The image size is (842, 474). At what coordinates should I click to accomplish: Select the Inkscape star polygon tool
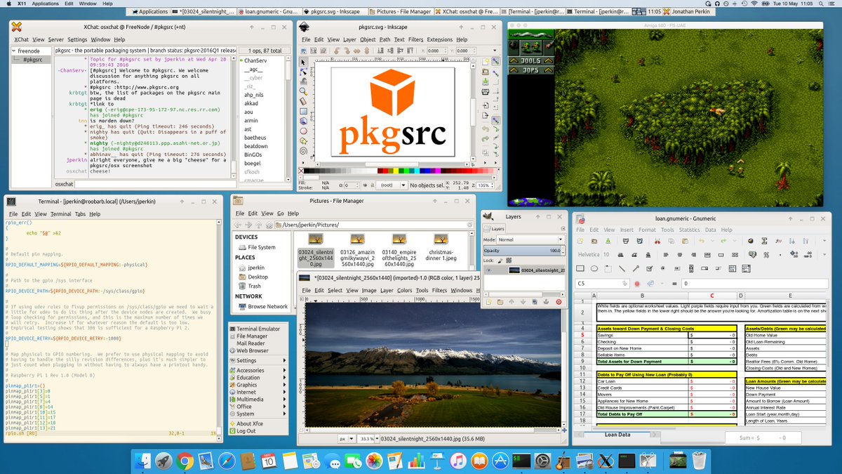pyautogui.click(x=303, y=140)
